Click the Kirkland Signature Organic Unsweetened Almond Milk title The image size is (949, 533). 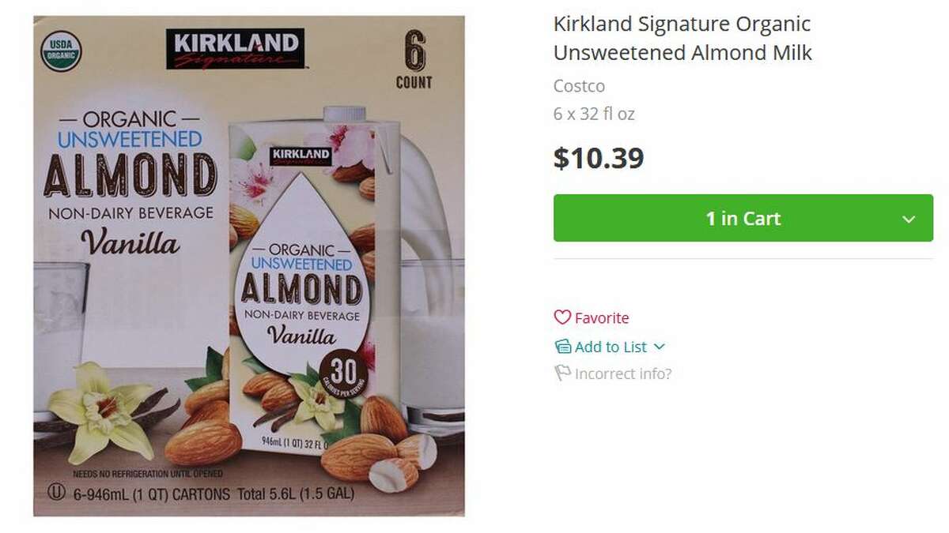pyautogui.click(x=682, y=38)
